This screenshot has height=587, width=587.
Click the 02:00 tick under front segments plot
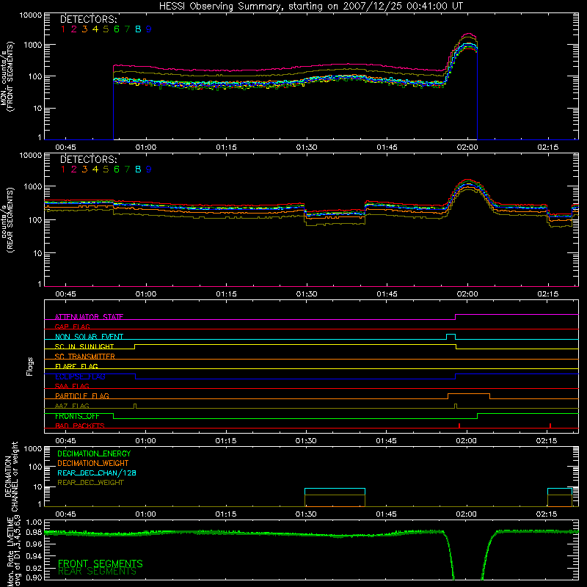(467, 147)
